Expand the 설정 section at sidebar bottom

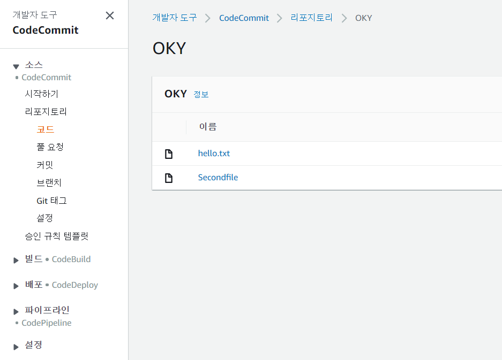tap(16, 347)
